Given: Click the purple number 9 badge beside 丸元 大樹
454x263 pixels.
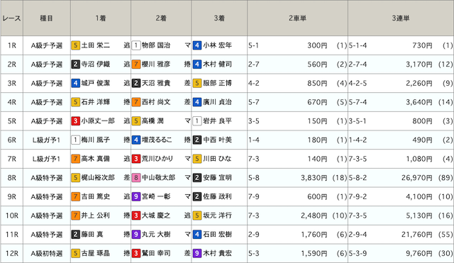Looking at the screenshot, I should click(136, 235).
